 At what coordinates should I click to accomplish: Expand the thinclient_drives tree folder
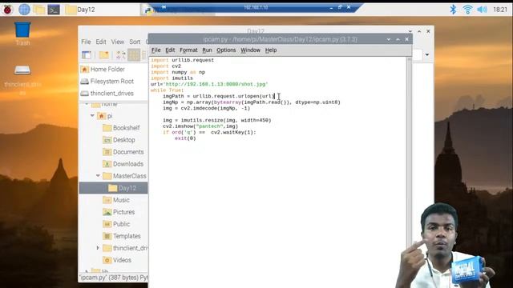(x=98, y=248)
